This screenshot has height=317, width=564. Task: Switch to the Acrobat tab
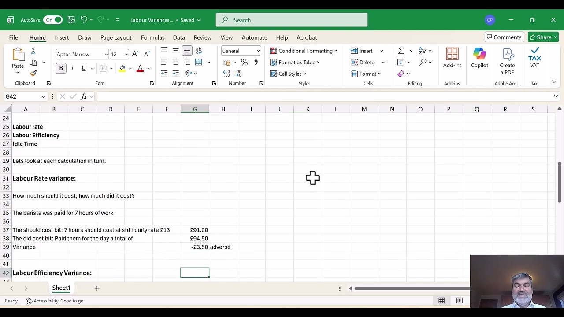(x=307, y=37)
